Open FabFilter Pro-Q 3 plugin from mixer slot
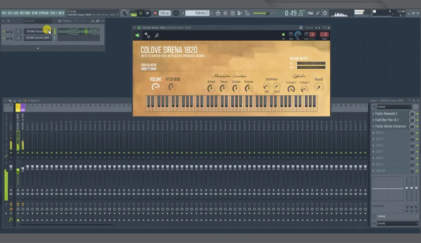 [x=387, y=120]
